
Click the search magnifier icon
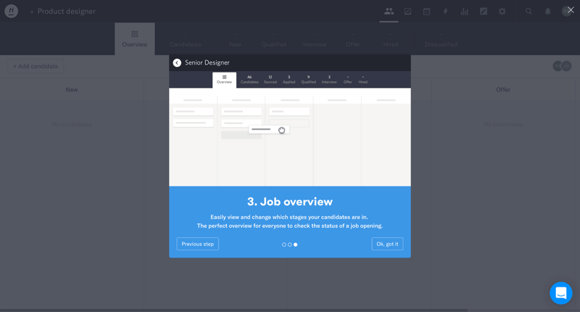point(529,12)
